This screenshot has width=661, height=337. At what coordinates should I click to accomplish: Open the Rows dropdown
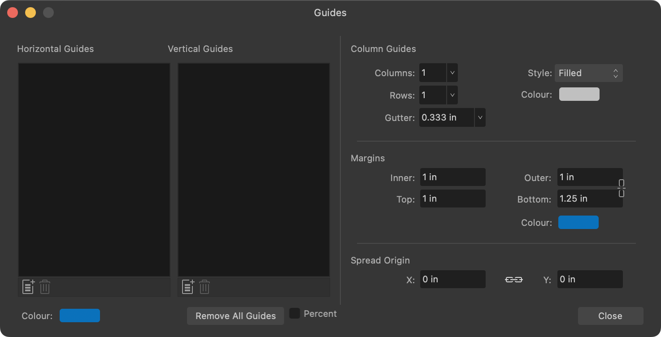[452, 95]
